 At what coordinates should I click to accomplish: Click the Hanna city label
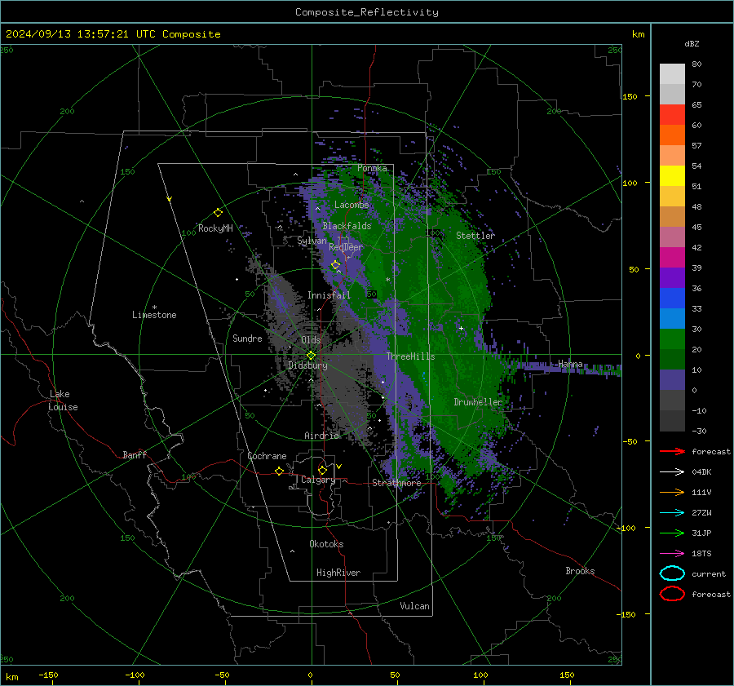coord(570,364)
